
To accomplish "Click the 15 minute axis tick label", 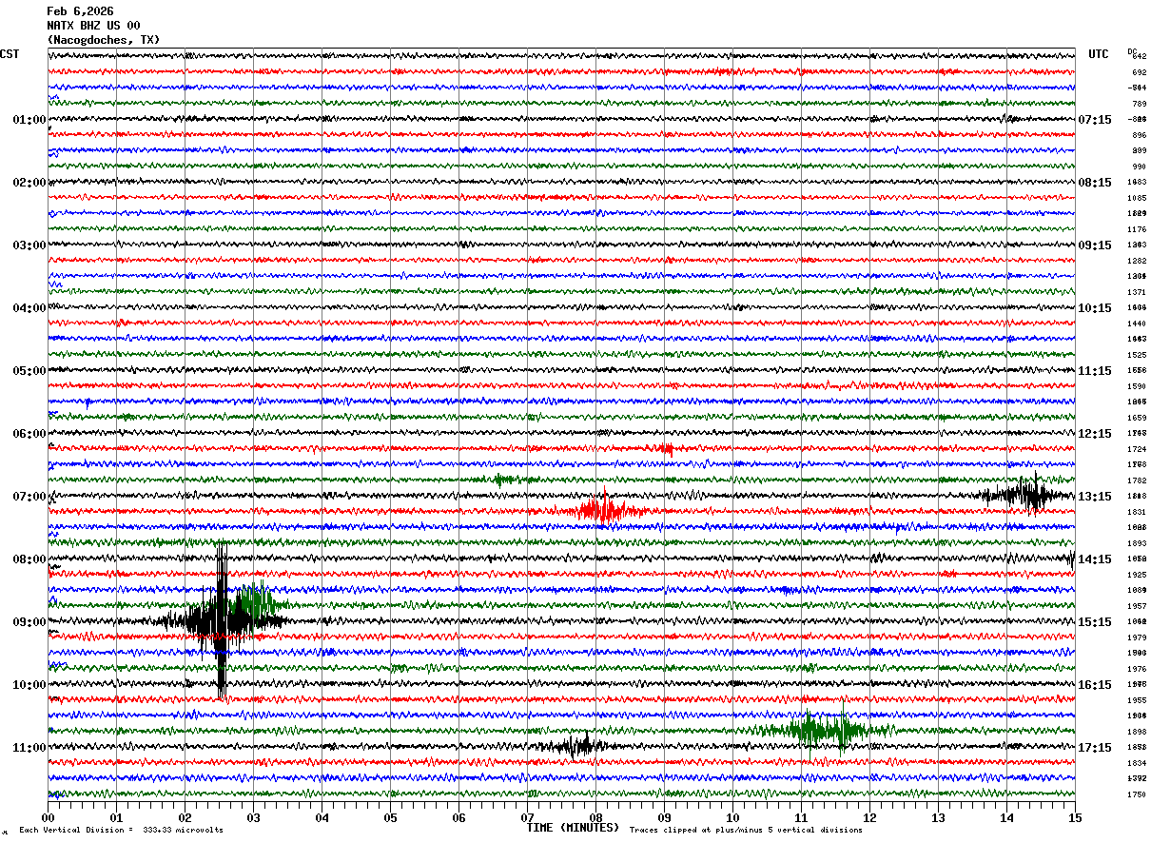I will (x=1075, y=817).
